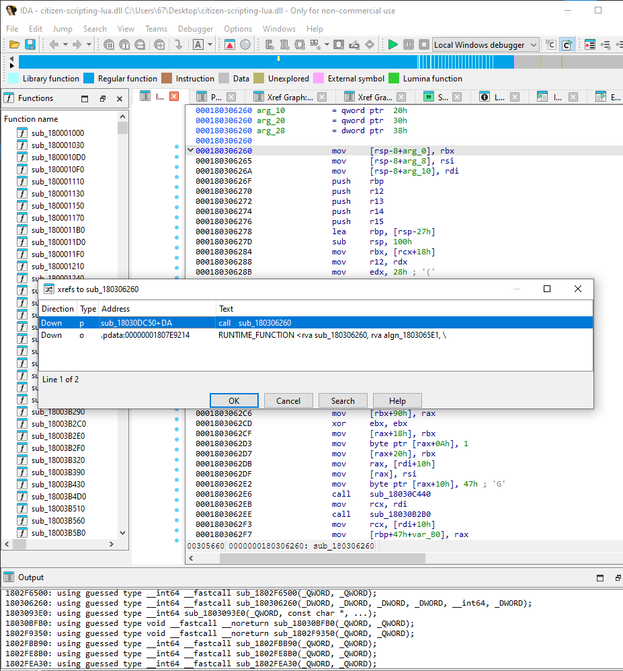
Task: Click the Search button in xrefs dialog
Action: [343, 400]
